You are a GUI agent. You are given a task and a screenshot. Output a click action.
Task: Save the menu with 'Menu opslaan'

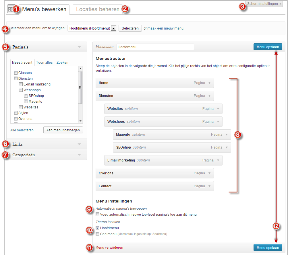point(268,47)
